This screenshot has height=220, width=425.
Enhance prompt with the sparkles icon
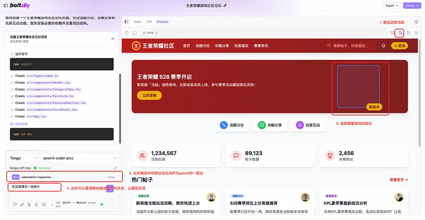click(29, 205)
